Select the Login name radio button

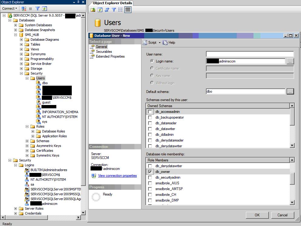click(152, 61)
